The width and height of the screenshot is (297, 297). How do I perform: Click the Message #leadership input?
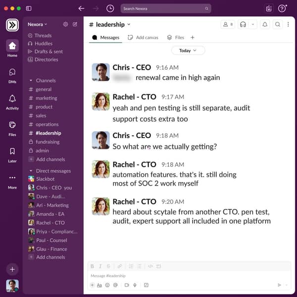coord(189,276)
